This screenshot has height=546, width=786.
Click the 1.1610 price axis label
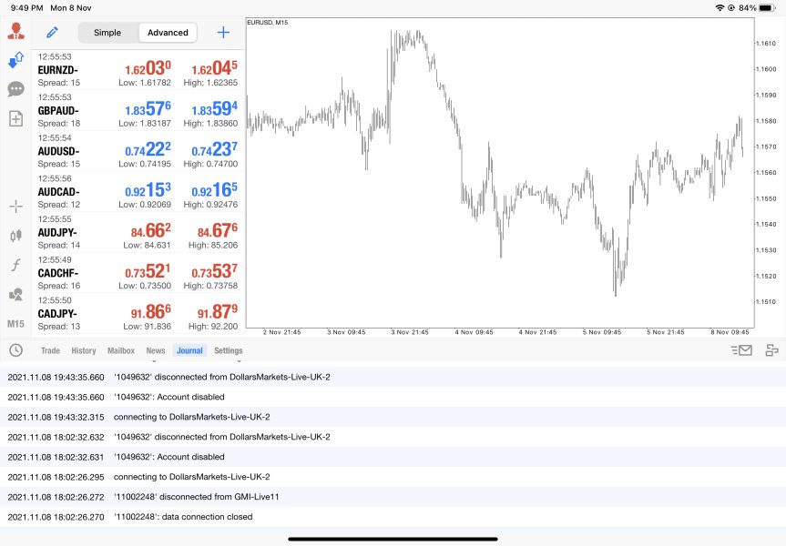[x=765, y=44]
